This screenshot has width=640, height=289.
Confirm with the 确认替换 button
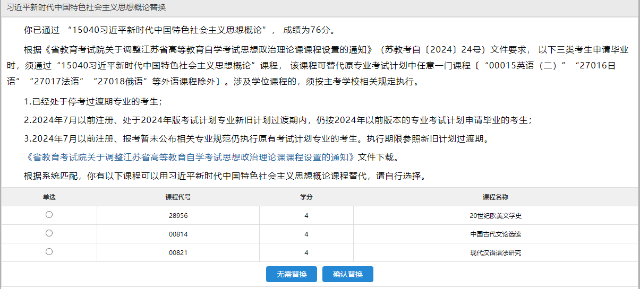tap(348, 274)
